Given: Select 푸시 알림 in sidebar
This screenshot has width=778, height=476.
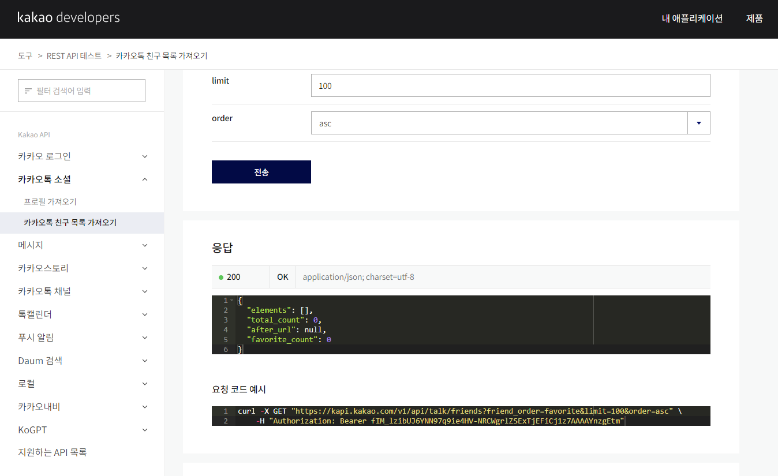Looking at the screenshot, I should click(36, 338).
